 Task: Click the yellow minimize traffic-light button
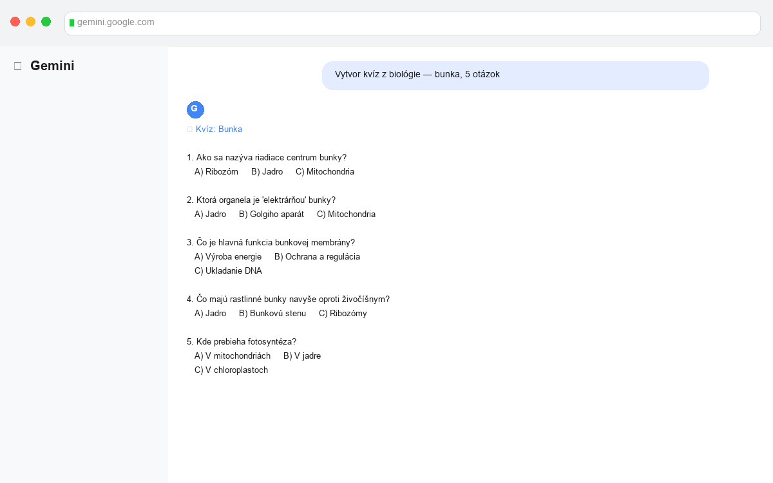(30, 21)
